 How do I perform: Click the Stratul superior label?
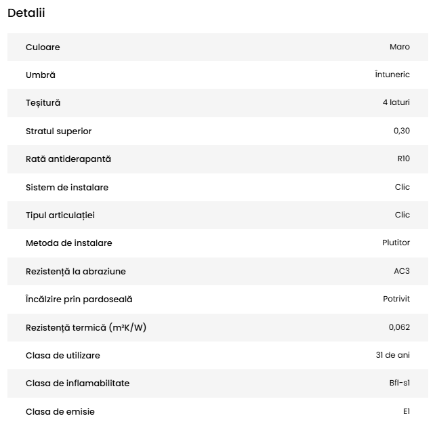[58, 131]
